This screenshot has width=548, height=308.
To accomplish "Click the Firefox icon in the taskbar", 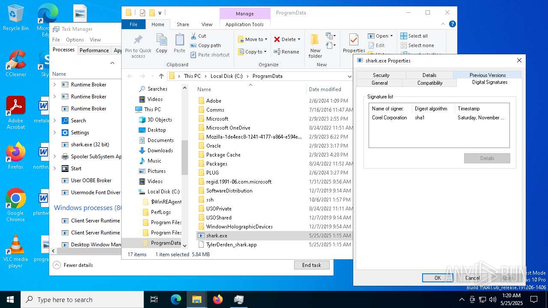I will [218, 299].
